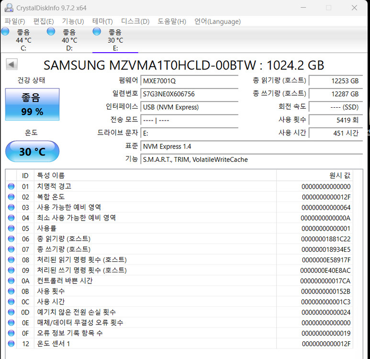Viewport: 370px width, 359px height.
Task: Click the total host reads value 12253 GB
Action: tap(336, 81)
